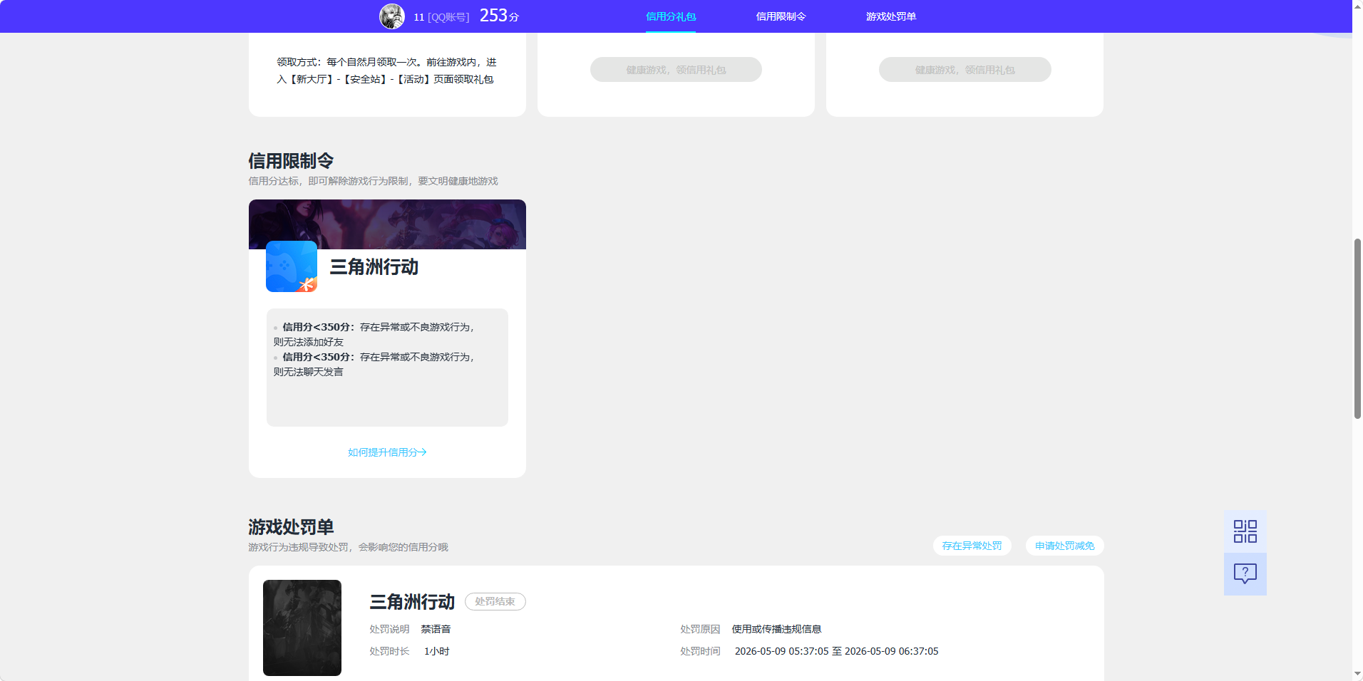Click the 健康游戏，领信用礼包 button in the middle card

coord(676,70)
